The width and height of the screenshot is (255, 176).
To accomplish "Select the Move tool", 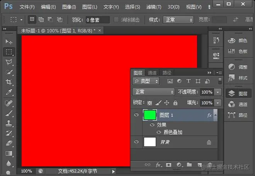I will click(x=9, y=42).
